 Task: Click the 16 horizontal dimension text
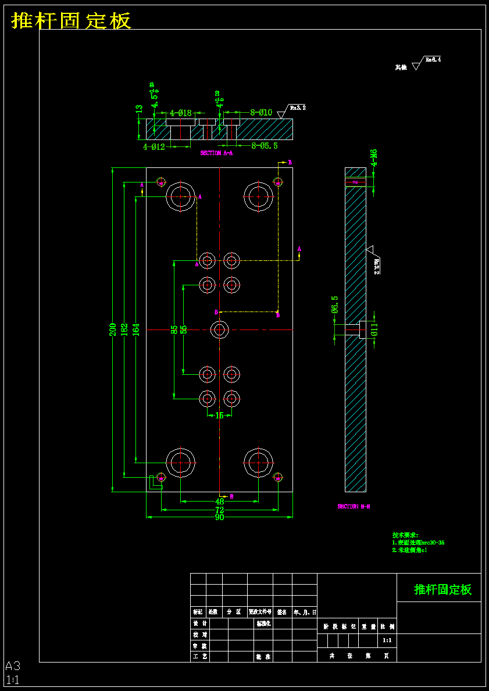pos(220,415)
